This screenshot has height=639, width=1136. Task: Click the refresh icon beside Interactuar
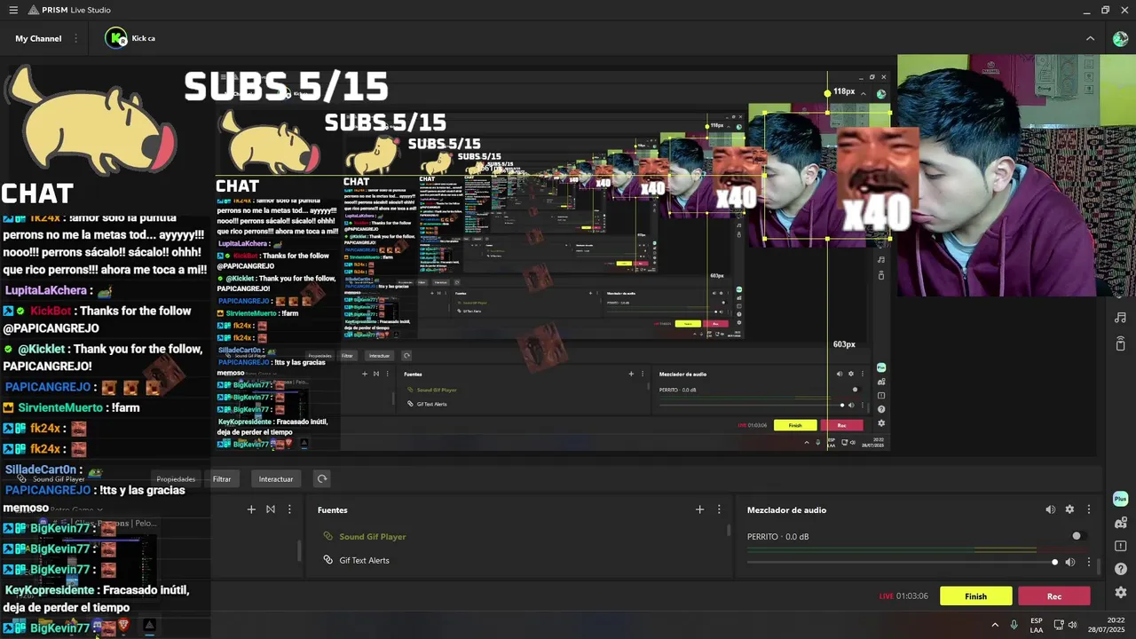tap(322, 478)
